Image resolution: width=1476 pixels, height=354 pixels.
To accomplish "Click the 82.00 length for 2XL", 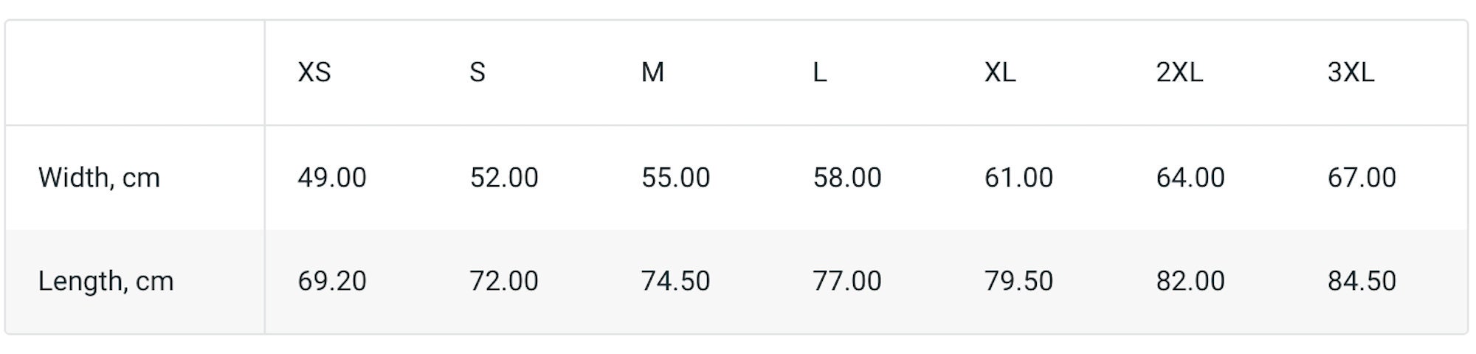I will point(1190,281).
